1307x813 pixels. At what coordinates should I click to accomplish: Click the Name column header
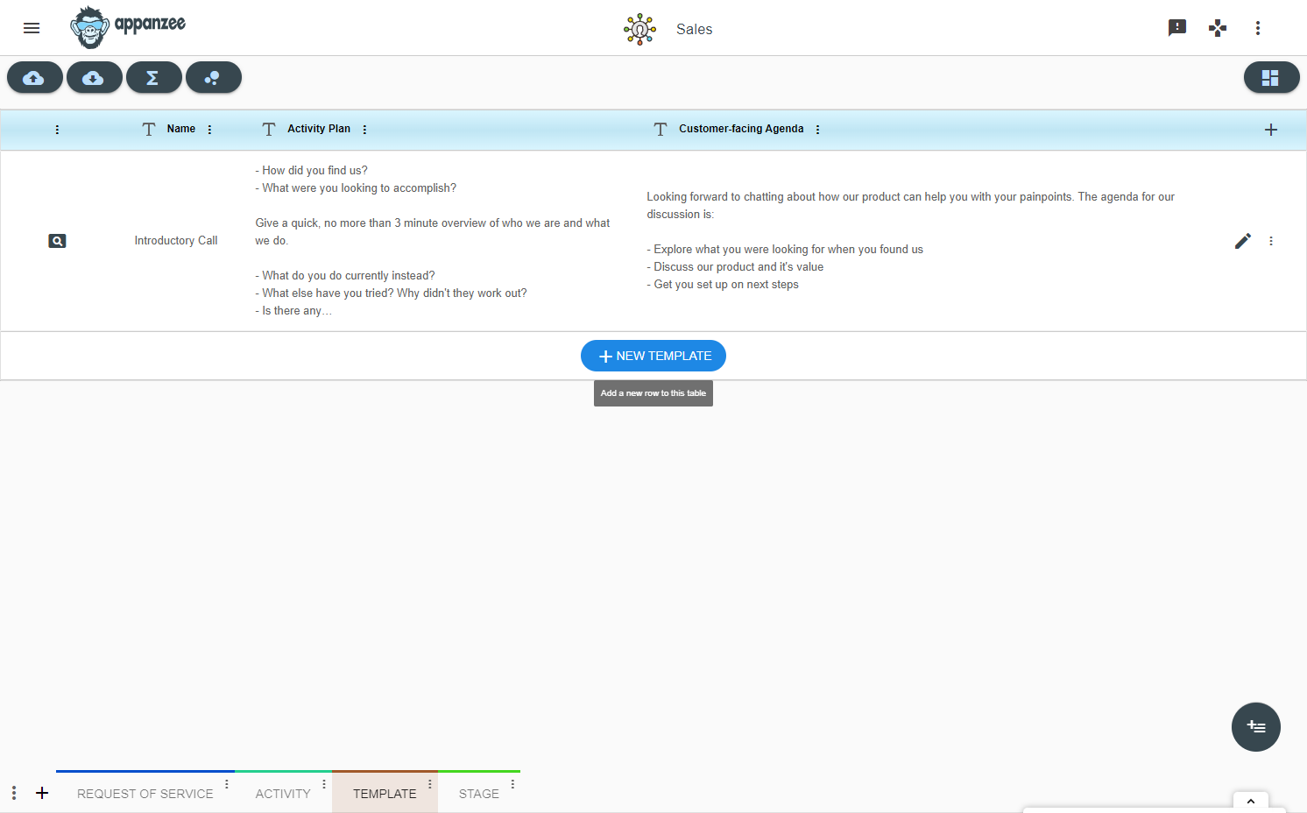[x=181, y=129]
